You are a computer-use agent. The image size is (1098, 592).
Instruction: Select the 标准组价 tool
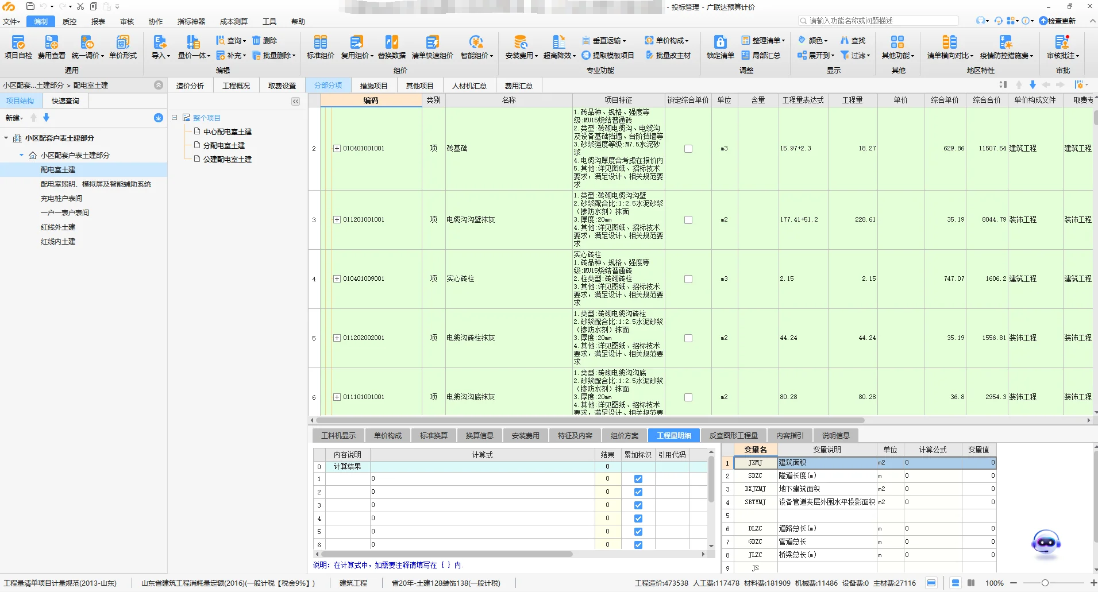point(321,47)
